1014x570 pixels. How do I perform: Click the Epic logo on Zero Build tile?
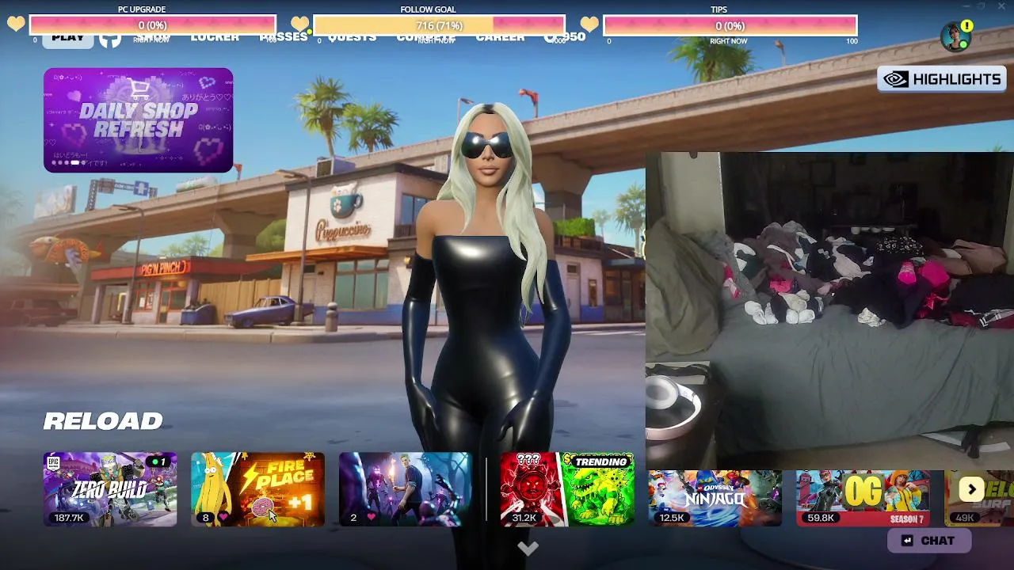(54, 462)
